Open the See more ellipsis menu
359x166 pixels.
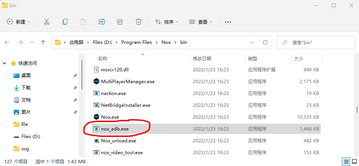coord(228,22)
